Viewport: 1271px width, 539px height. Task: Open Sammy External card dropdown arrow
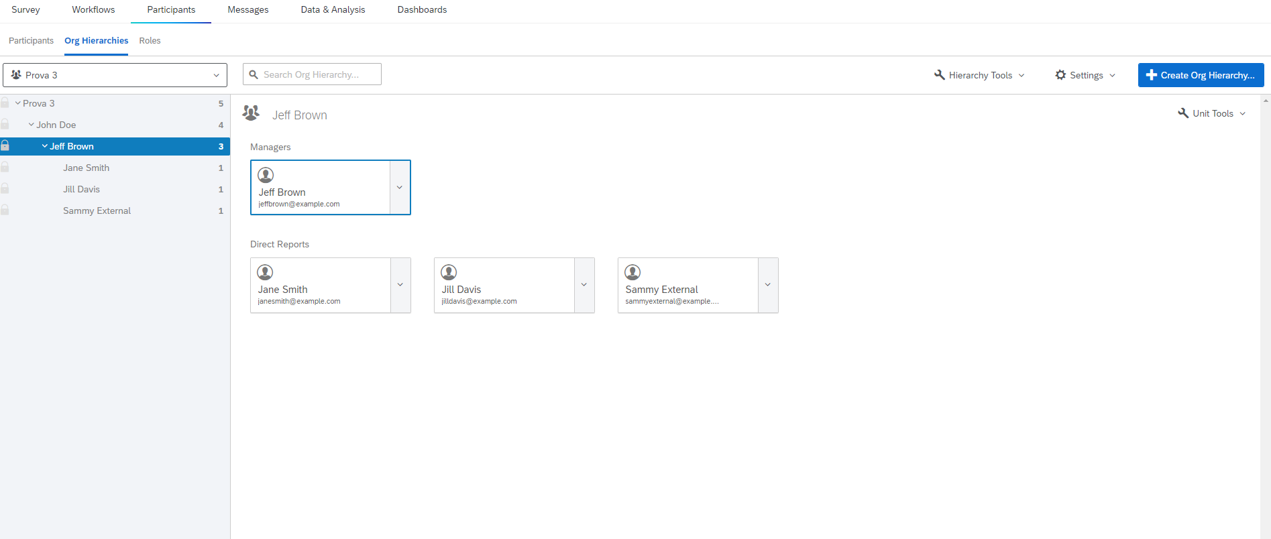click(x=768, y=285)
